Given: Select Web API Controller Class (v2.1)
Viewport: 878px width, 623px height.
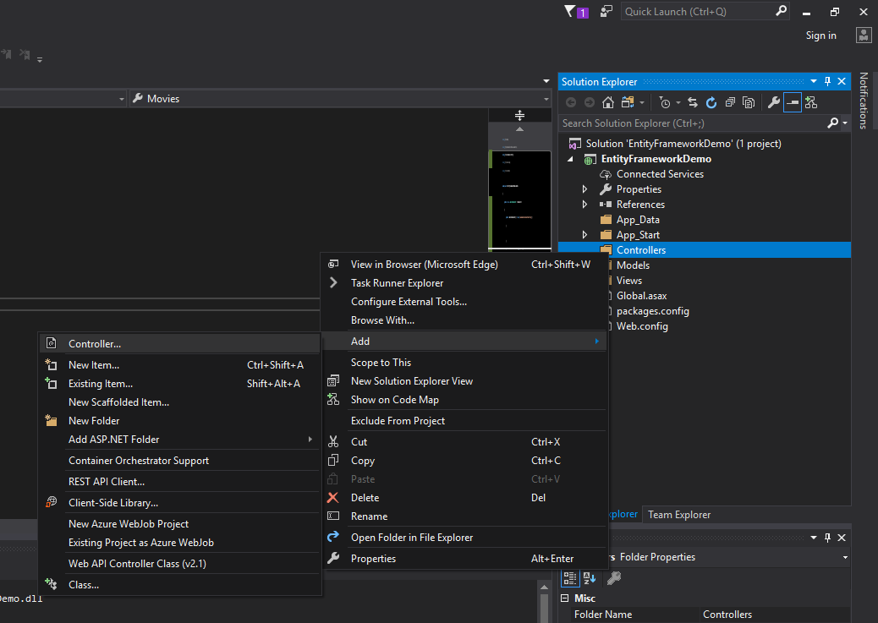Looking at the screenshot, I should click(179, 564).
